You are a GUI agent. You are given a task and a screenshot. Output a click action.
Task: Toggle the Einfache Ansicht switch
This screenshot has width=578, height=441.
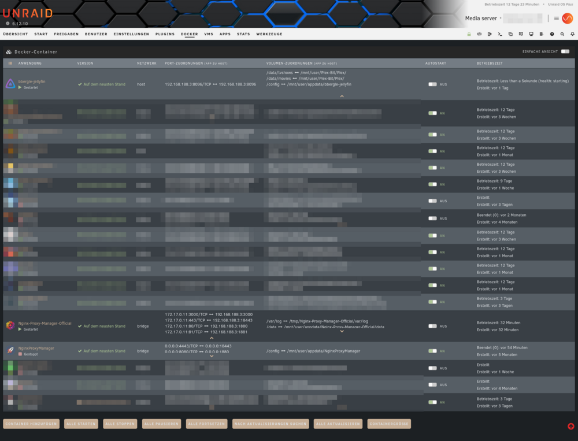click(x=565, y=51)
